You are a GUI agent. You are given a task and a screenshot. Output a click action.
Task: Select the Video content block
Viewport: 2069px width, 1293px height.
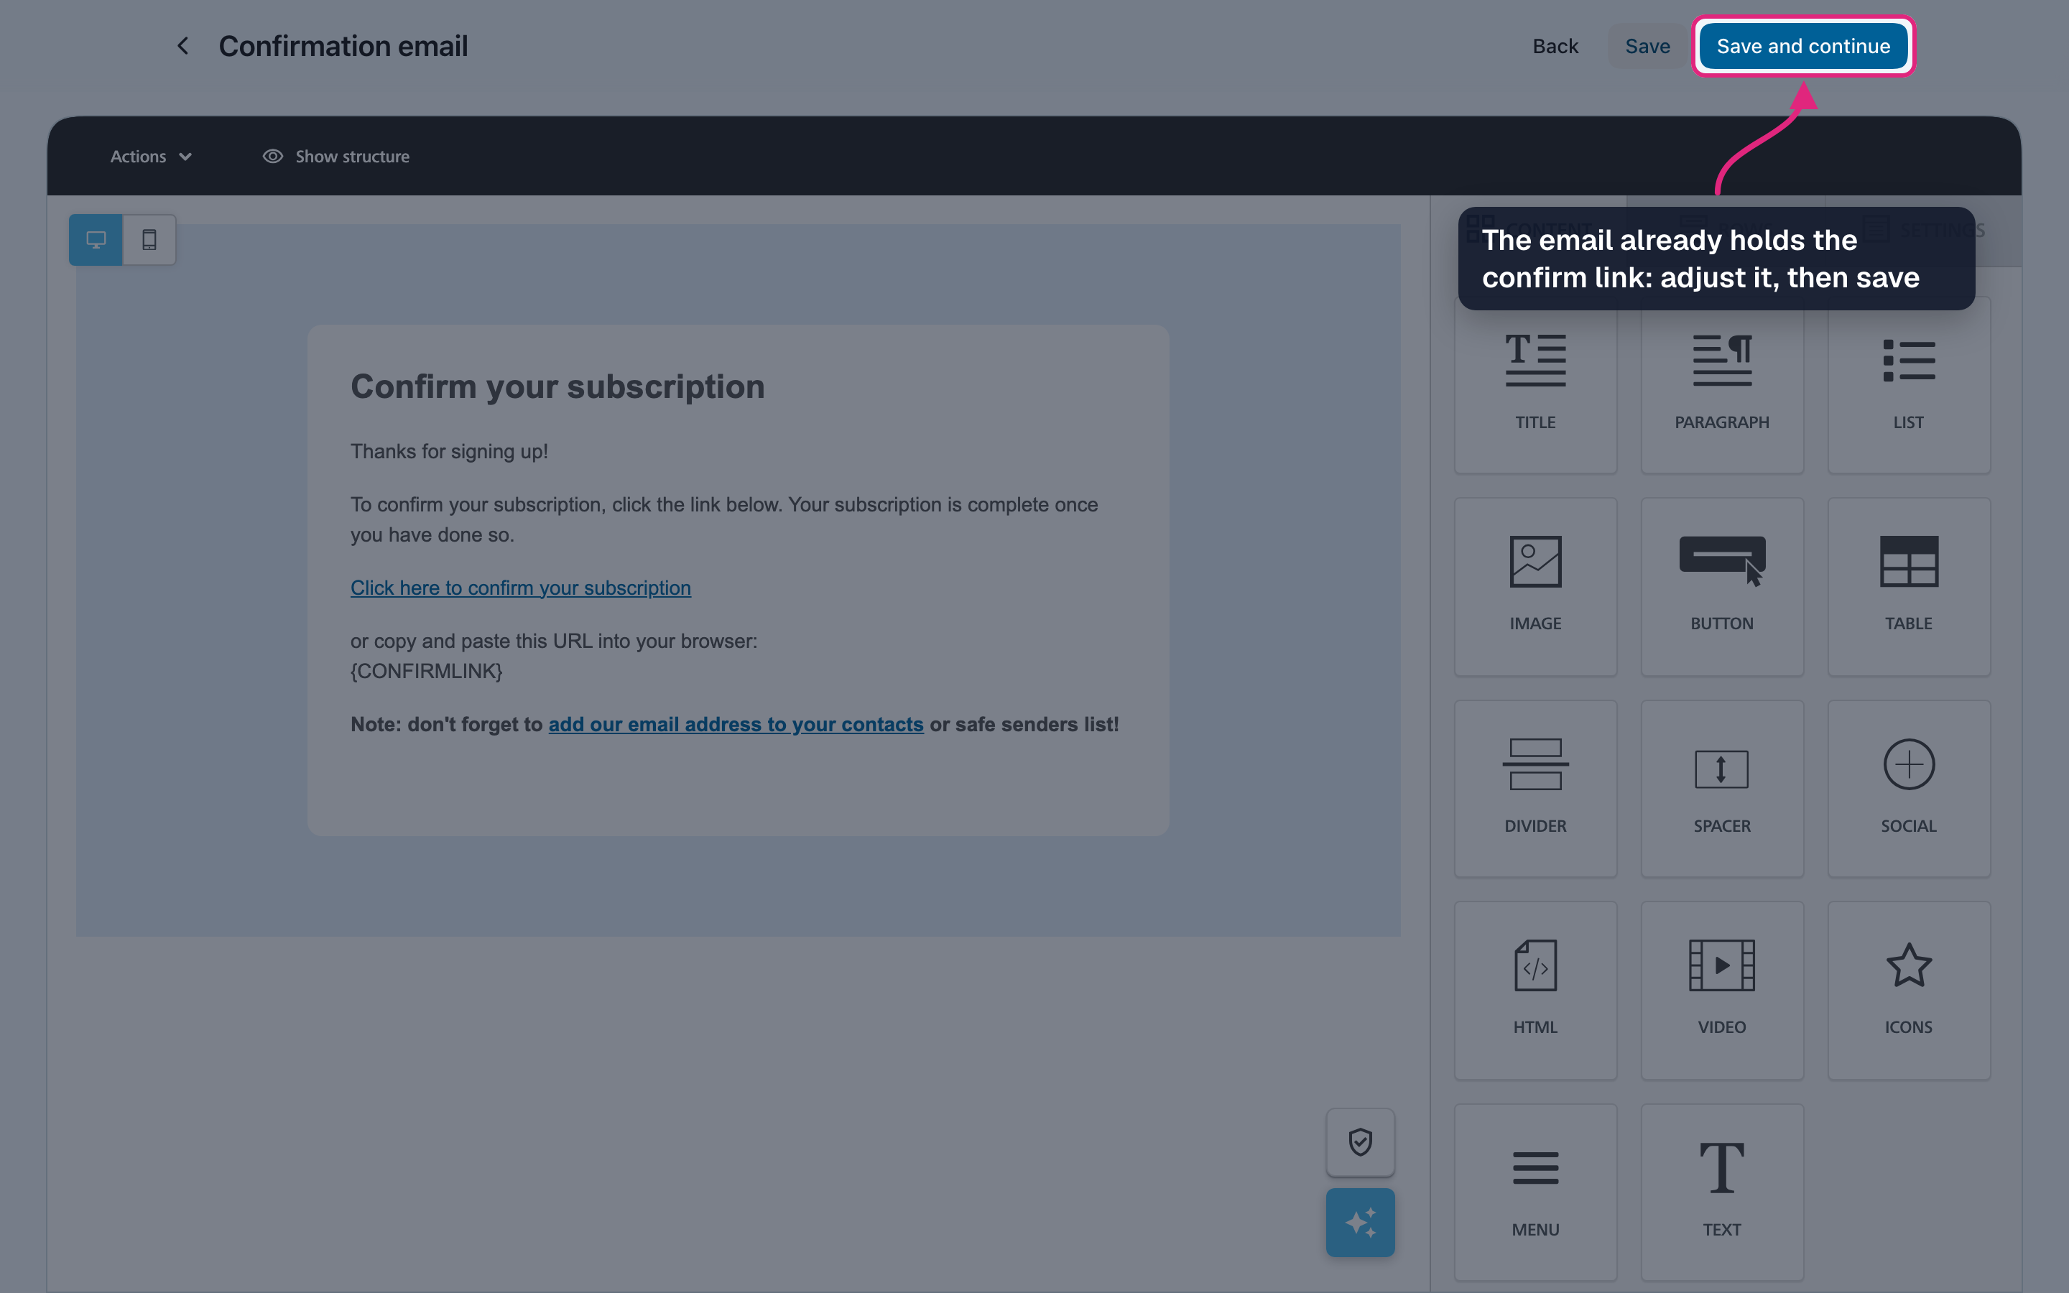tap(1722, 991)
